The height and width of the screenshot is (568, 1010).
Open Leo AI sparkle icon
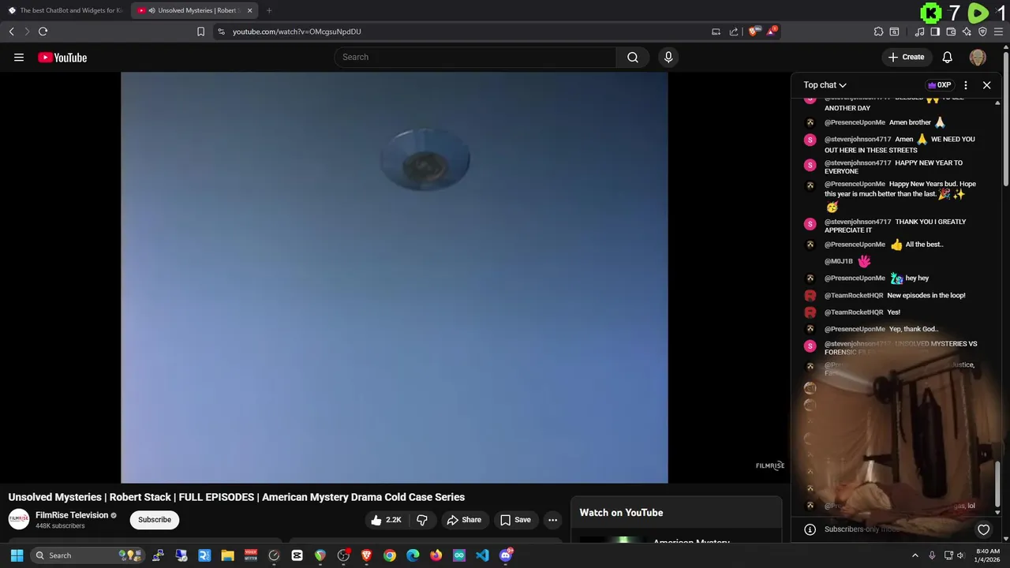coord(967,32)
